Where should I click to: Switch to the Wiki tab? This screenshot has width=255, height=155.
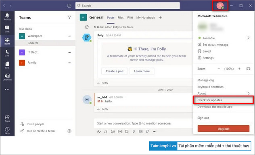tap(130, 18)
